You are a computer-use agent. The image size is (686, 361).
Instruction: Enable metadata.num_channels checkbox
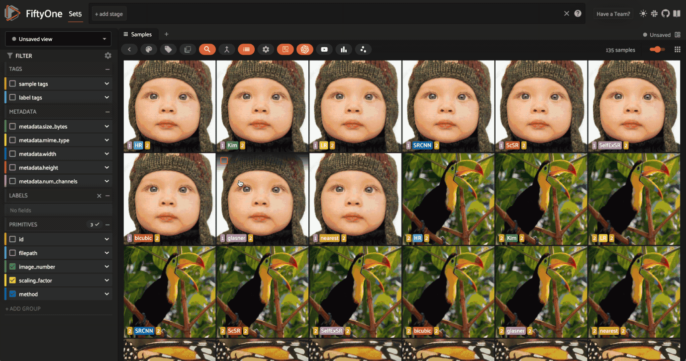pyautogui.click(x=13, y=181)
